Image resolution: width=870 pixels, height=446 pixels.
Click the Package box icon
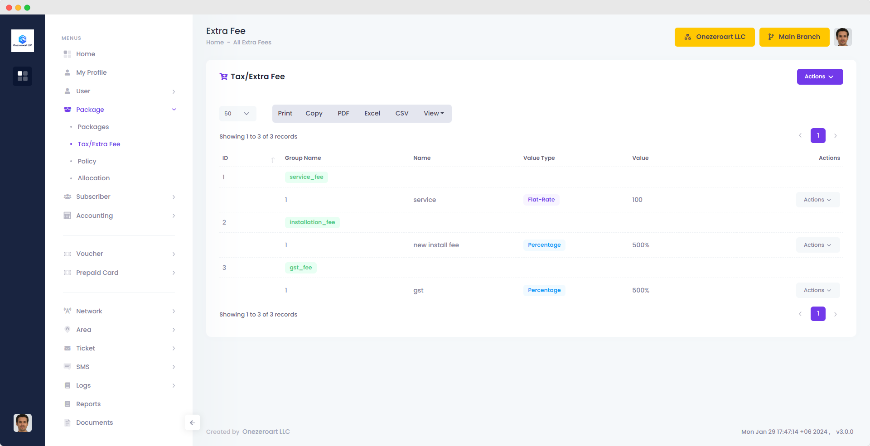[x=68, y=110]
